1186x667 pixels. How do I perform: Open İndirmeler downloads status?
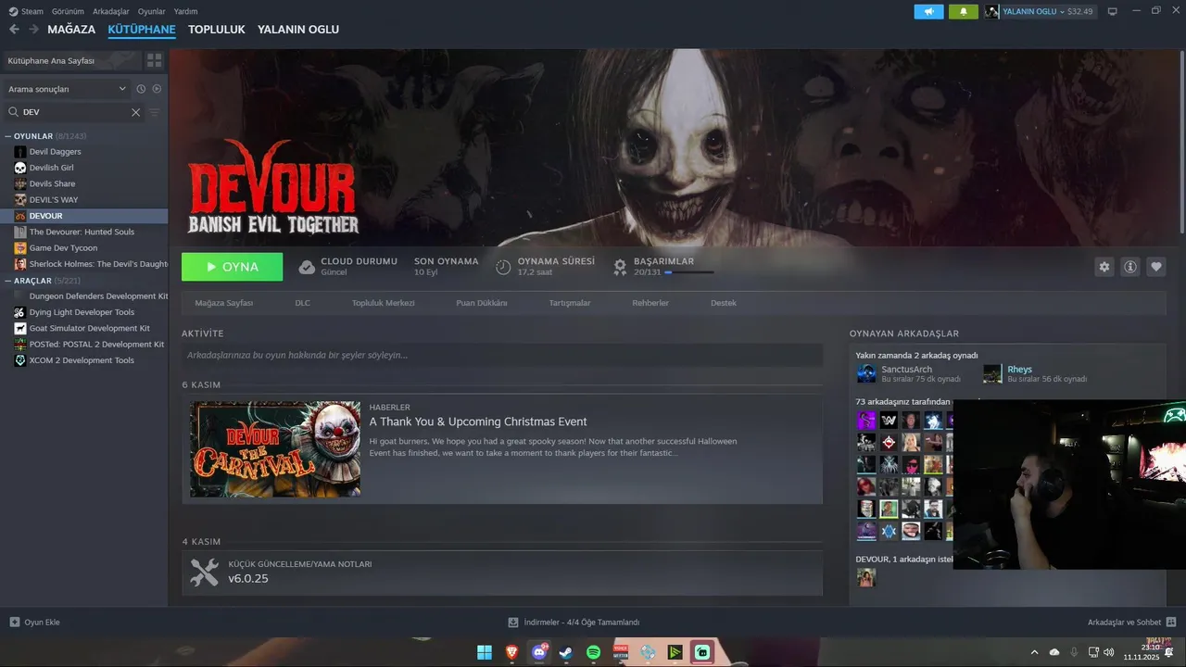coord(574,623)
